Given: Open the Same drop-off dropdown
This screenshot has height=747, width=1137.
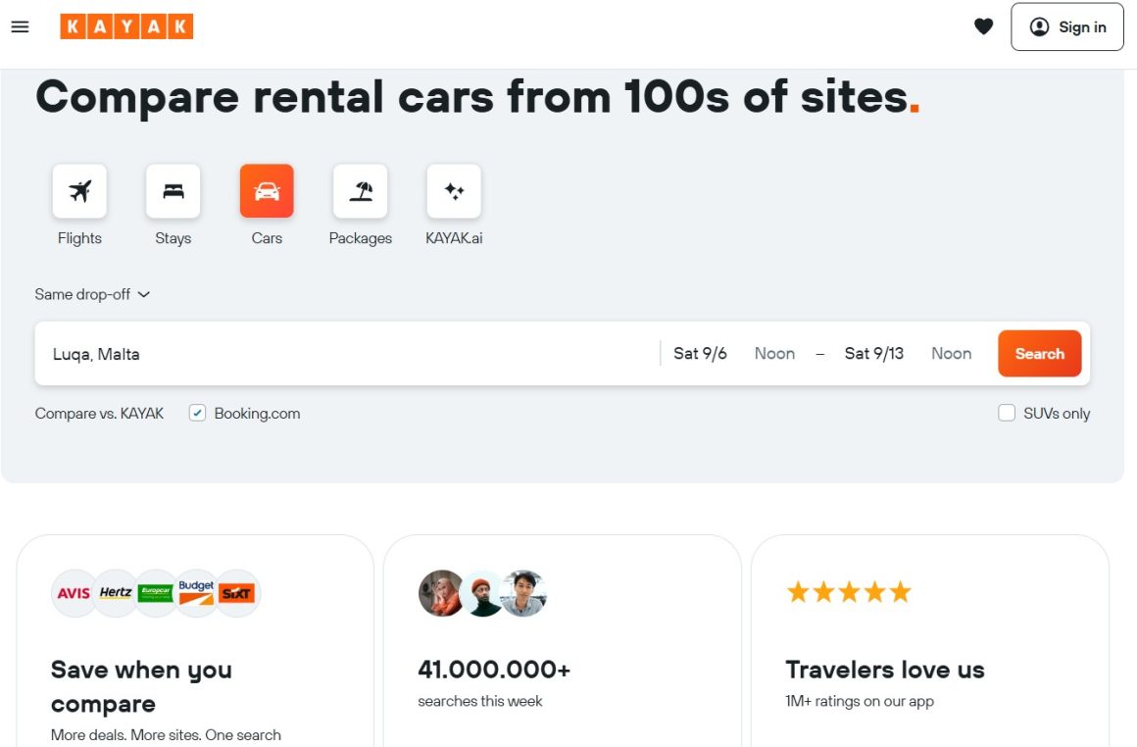Looking at the screenshot, I should 93,294.
